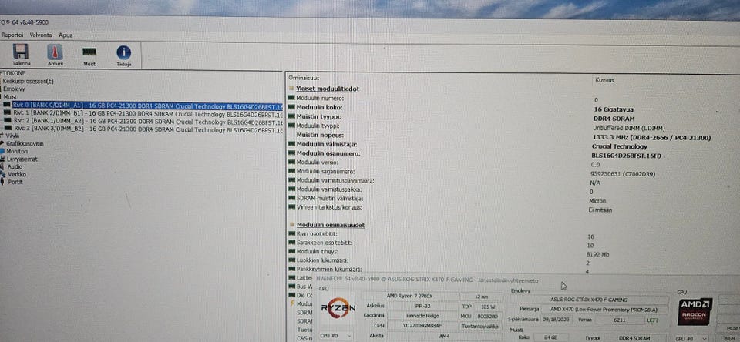Click chip icon beside Moduulin tiheys
Screen dimensions: 740x342
pos(291,251)
